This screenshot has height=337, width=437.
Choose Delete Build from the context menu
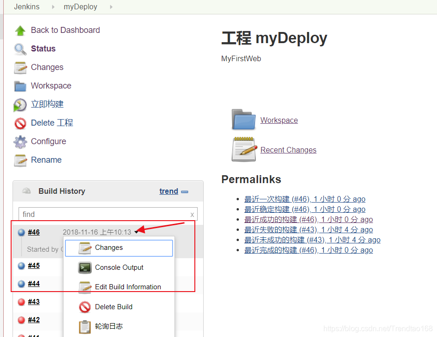[x=119, y=307]
